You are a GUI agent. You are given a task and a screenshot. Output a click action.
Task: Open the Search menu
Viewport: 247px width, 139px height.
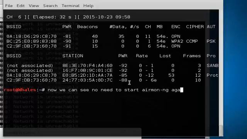[51, 6]
